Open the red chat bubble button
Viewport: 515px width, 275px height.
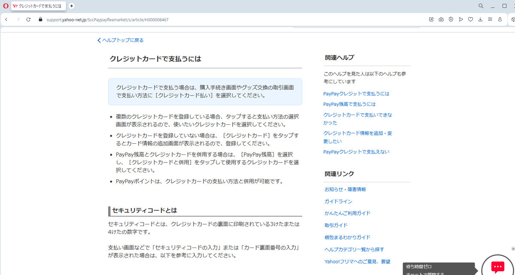click(x=497, y=266)
